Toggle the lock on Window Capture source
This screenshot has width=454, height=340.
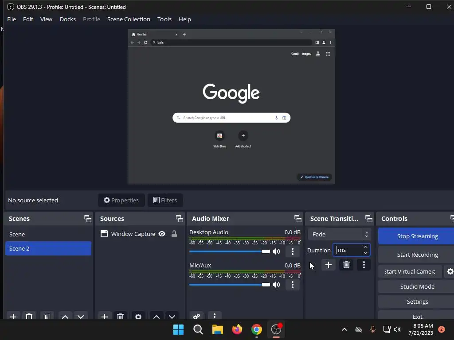(174, 234)
